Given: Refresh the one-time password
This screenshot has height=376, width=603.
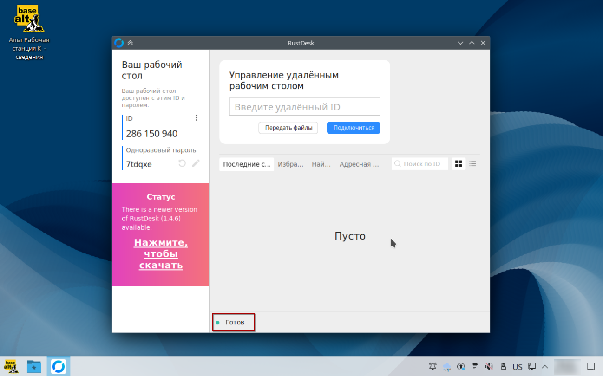Looking at the screenshot, I should point(182,163).
